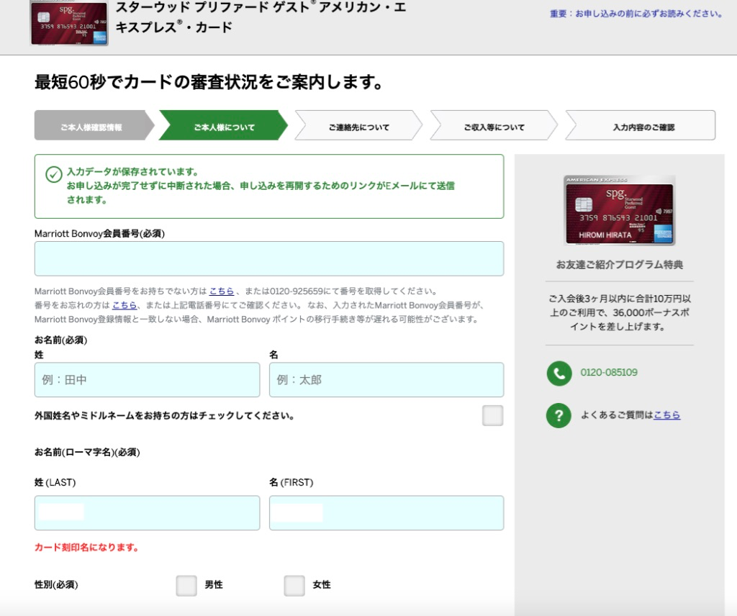Go to the 入力内容のご確認 step
737x616 pixels.
[x=640, y=124]
